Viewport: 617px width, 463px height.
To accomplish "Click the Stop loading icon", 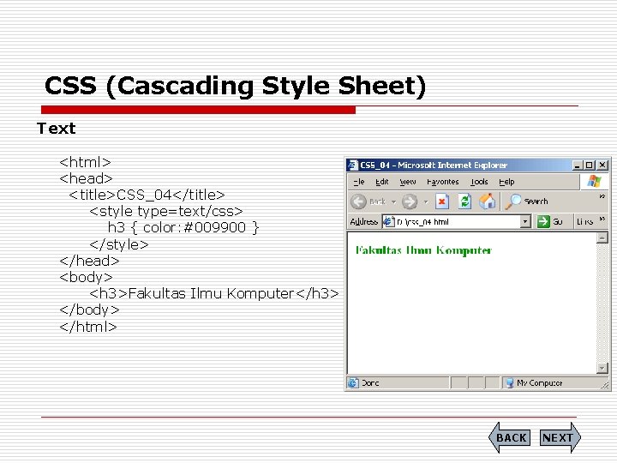I will pos(442,201).
